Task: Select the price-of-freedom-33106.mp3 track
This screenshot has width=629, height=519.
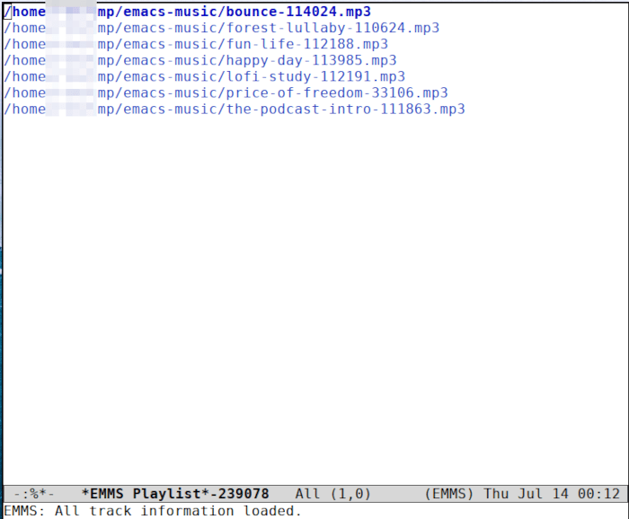Action: pyautogui.click(x=226, y=93)
